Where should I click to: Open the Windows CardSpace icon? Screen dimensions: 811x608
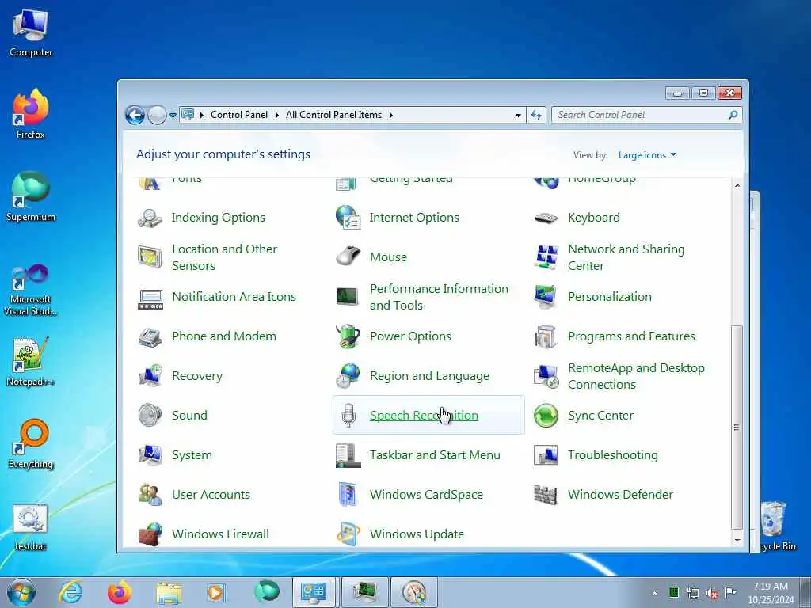click(348, 495)
